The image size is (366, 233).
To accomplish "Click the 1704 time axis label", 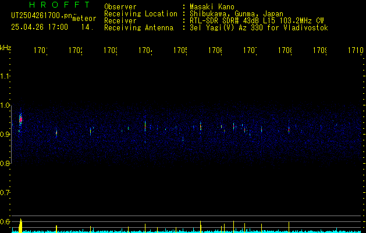I will (x=145, y=50).
